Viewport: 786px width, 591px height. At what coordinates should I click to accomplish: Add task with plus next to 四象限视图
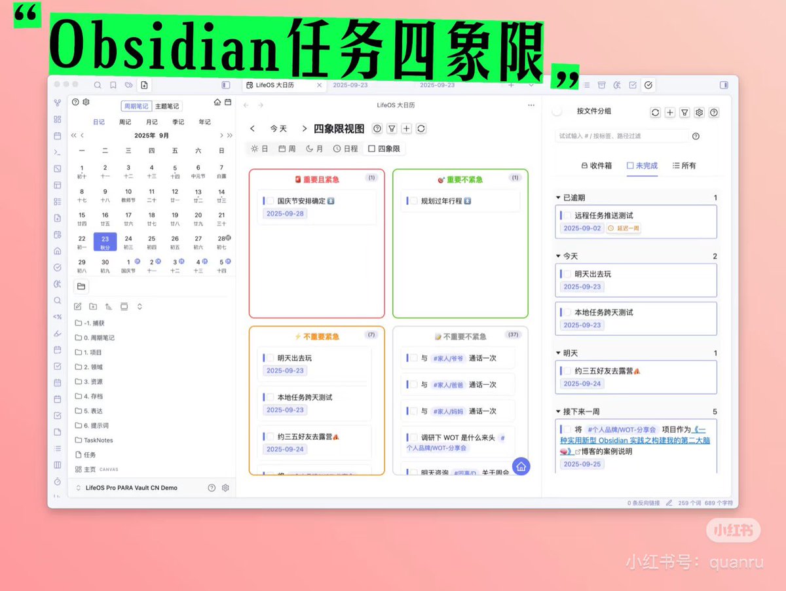pyautogui.click(x=407, y=129)
